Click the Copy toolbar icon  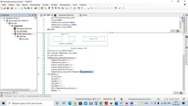[x=25, y=8]
